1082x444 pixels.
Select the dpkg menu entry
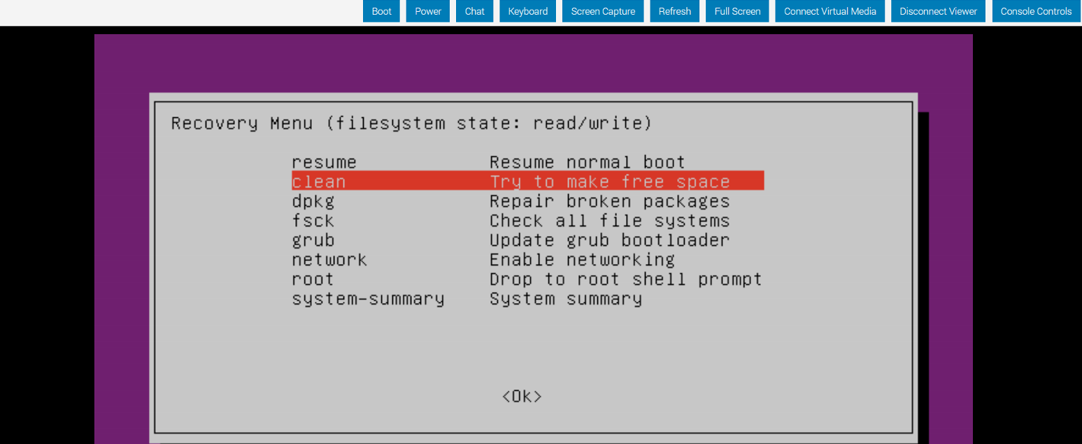pyautogui.click(x=313, y=201)
